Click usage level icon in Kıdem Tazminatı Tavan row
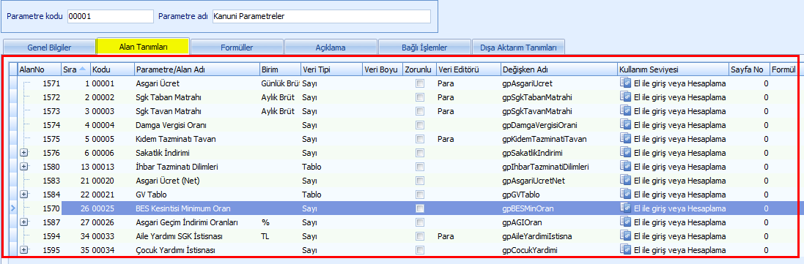Screen dimensions: 804x264 (625, 139)
